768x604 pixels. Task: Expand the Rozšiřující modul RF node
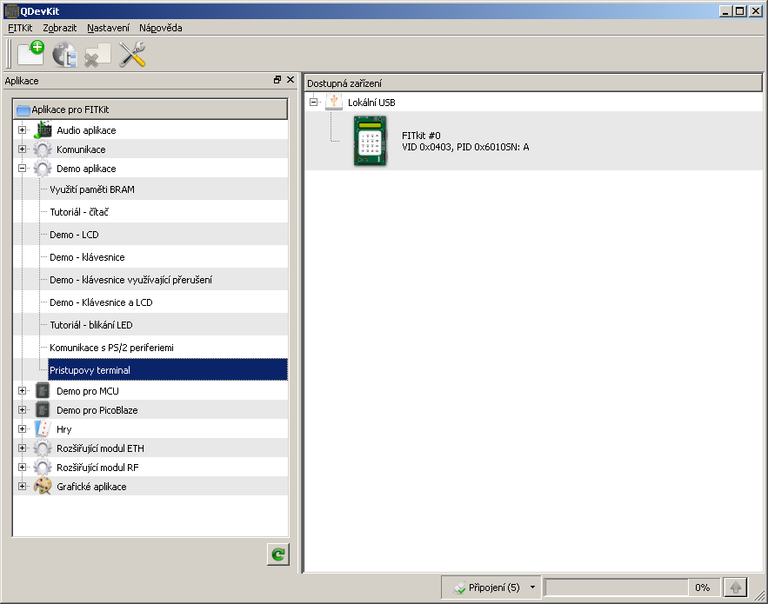coord(22,468)
